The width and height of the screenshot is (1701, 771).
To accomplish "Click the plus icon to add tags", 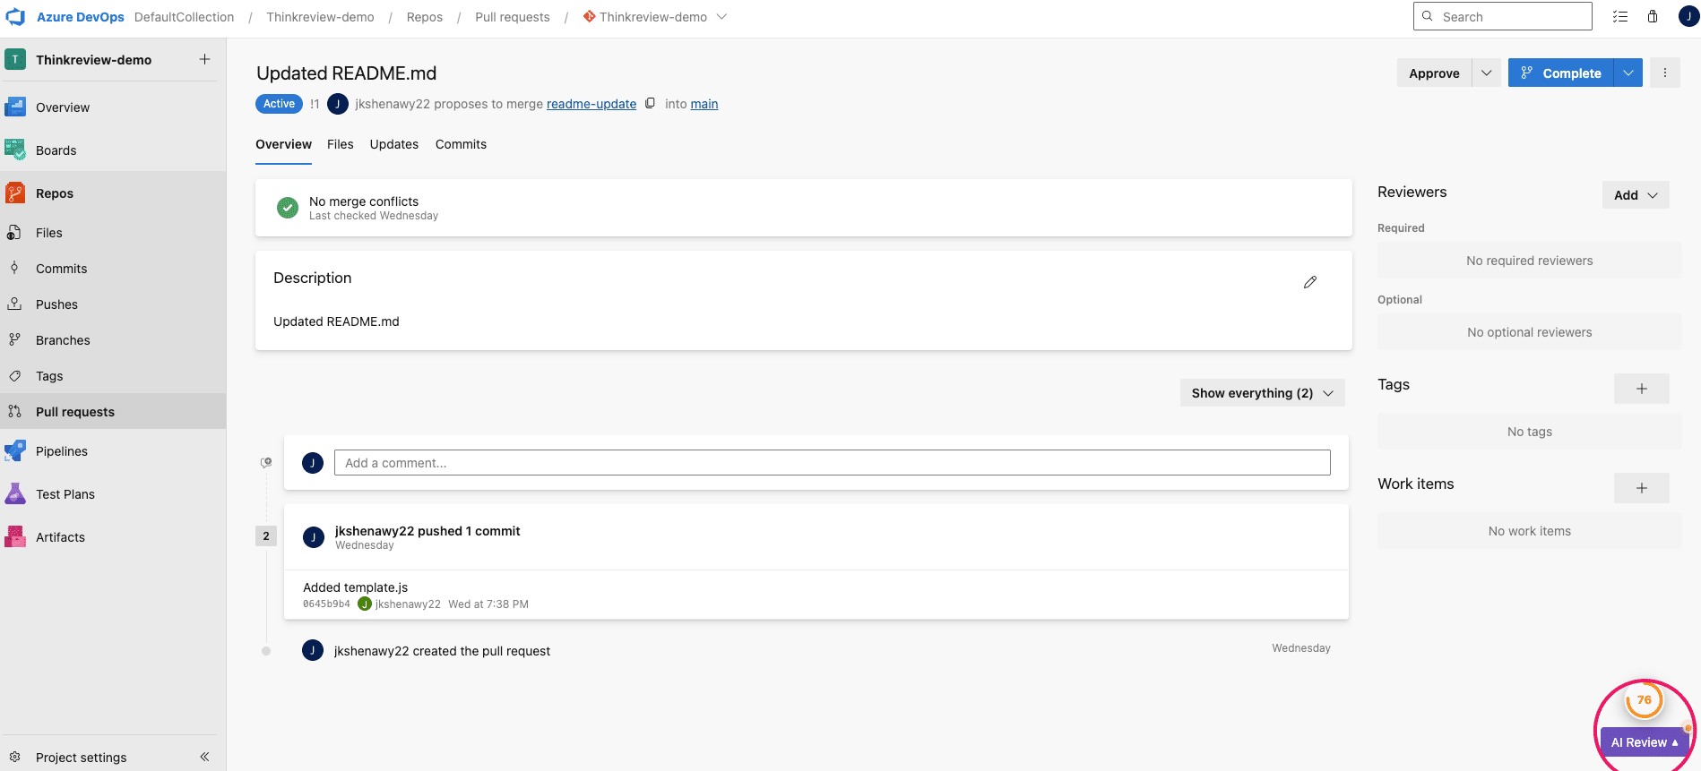I will 1641,389.
